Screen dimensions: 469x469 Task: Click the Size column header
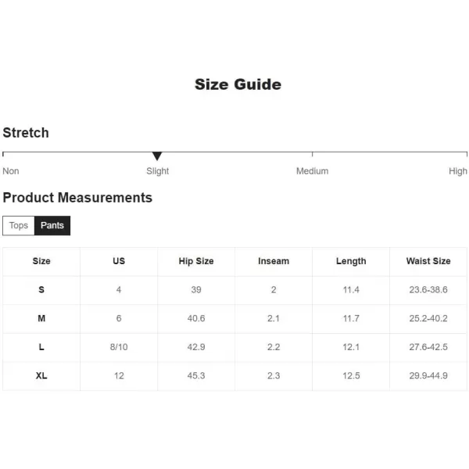coord(41,261)
